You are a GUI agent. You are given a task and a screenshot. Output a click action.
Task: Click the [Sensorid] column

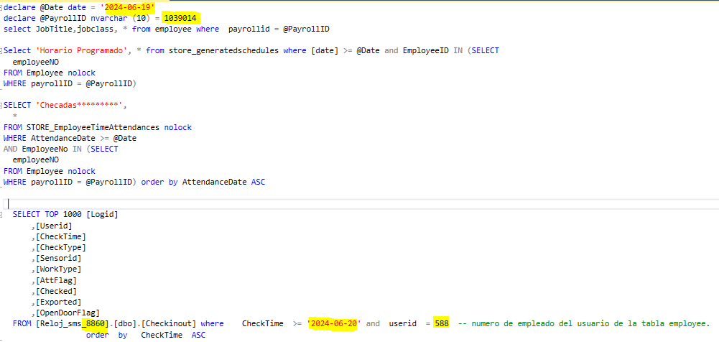coord(58,259)
